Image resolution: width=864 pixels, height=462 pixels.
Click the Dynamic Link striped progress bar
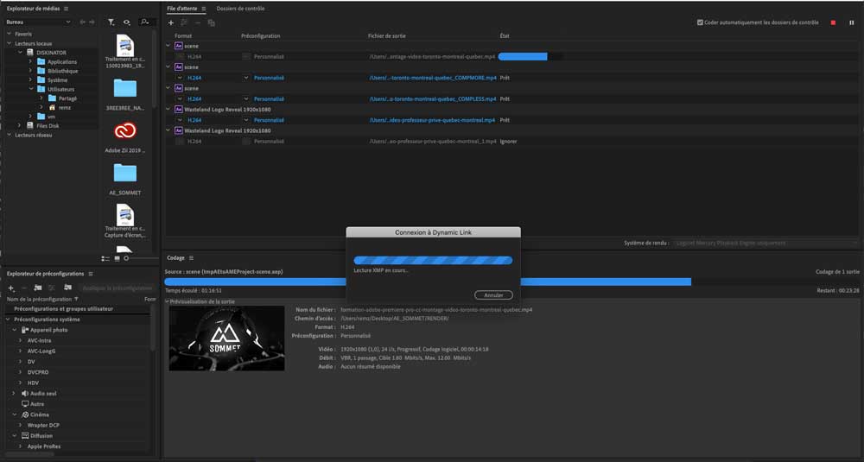(x=433, y=261)
